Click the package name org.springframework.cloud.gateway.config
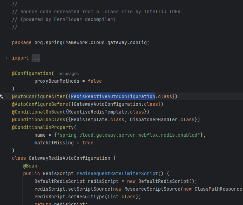This screenshot has height=205, width=243. pyautogui.click(x=91, y=42)
